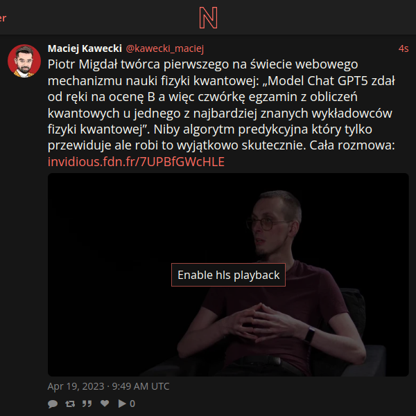Viewport: 416px width, 416px height.
Task: Enable hls playback on the video
Action: pyautogui.click(x=228, y=275)
